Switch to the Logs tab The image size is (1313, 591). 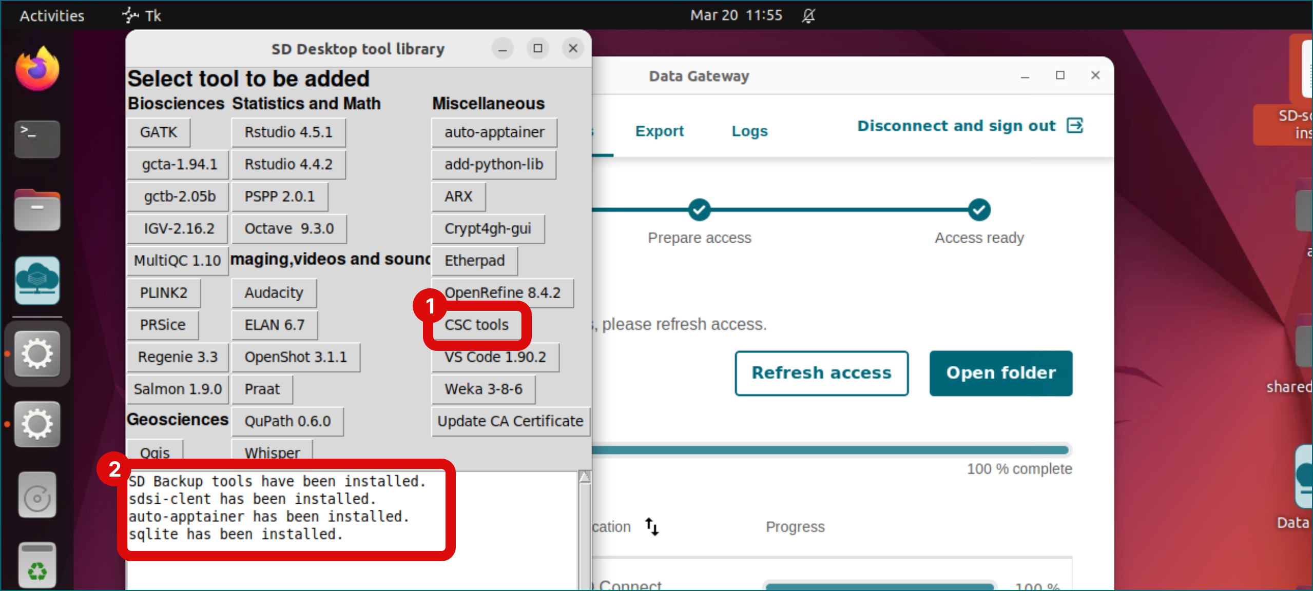[x=749, y=131]
